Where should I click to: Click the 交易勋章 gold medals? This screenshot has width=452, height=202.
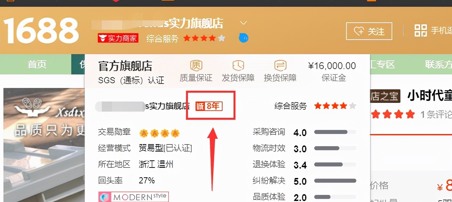pyautogui.click(x=159, y=133)
